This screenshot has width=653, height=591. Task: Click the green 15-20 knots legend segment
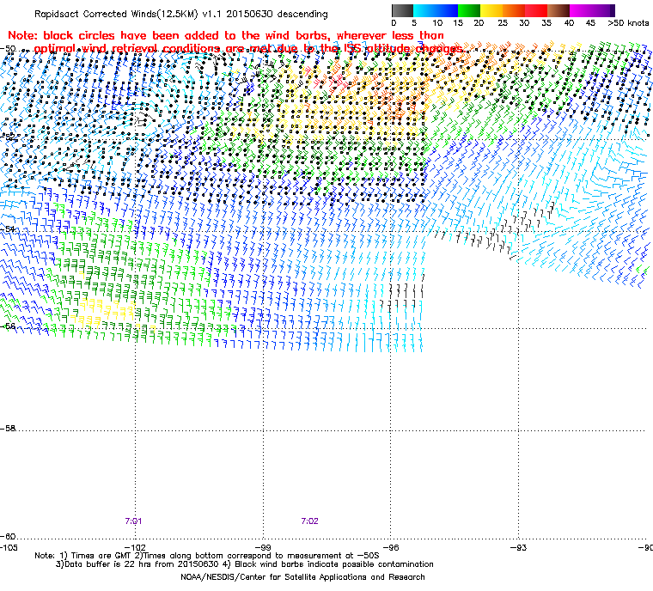pyautogui.click(x=469, y=10)
